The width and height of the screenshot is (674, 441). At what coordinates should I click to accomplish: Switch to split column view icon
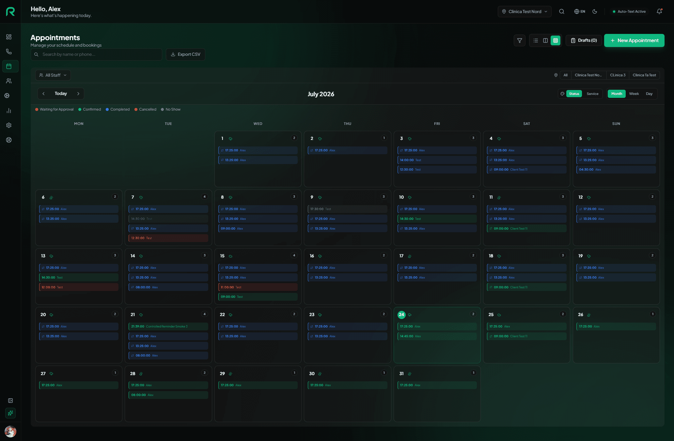(x=545, y=40)
